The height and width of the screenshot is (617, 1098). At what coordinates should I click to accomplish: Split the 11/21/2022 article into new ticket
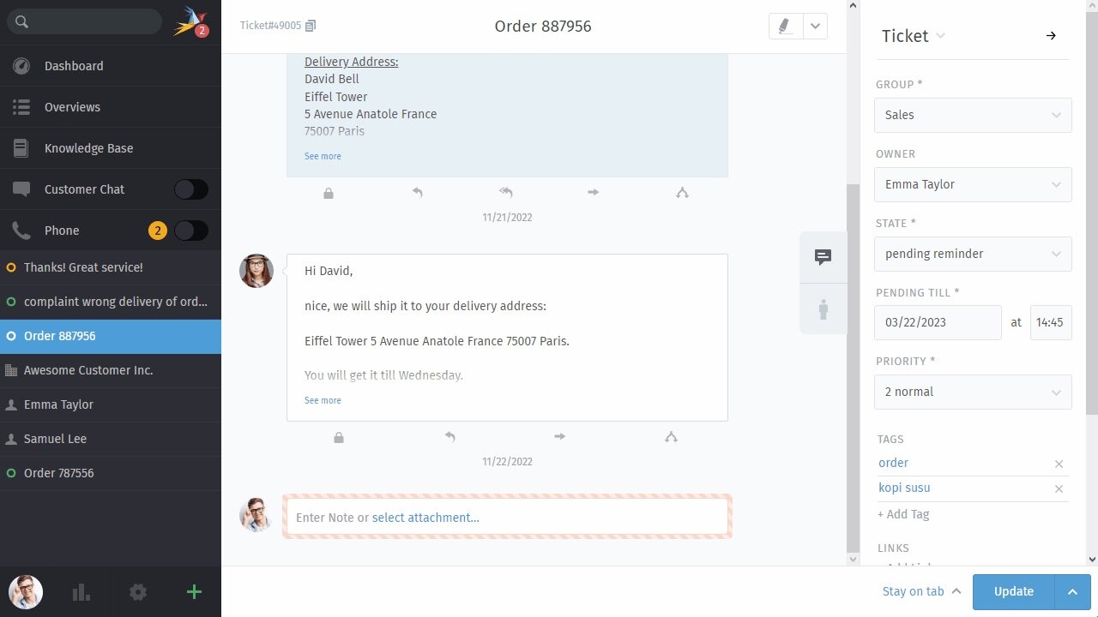point(682,193)
